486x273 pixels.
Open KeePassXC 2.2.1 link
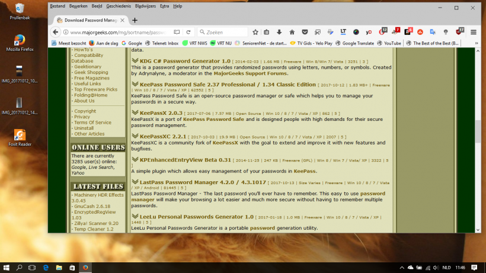(163, 136)
